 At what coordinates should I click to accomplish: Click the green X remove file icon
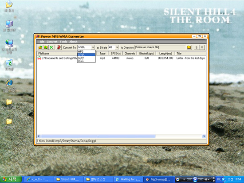pos(51,47)
